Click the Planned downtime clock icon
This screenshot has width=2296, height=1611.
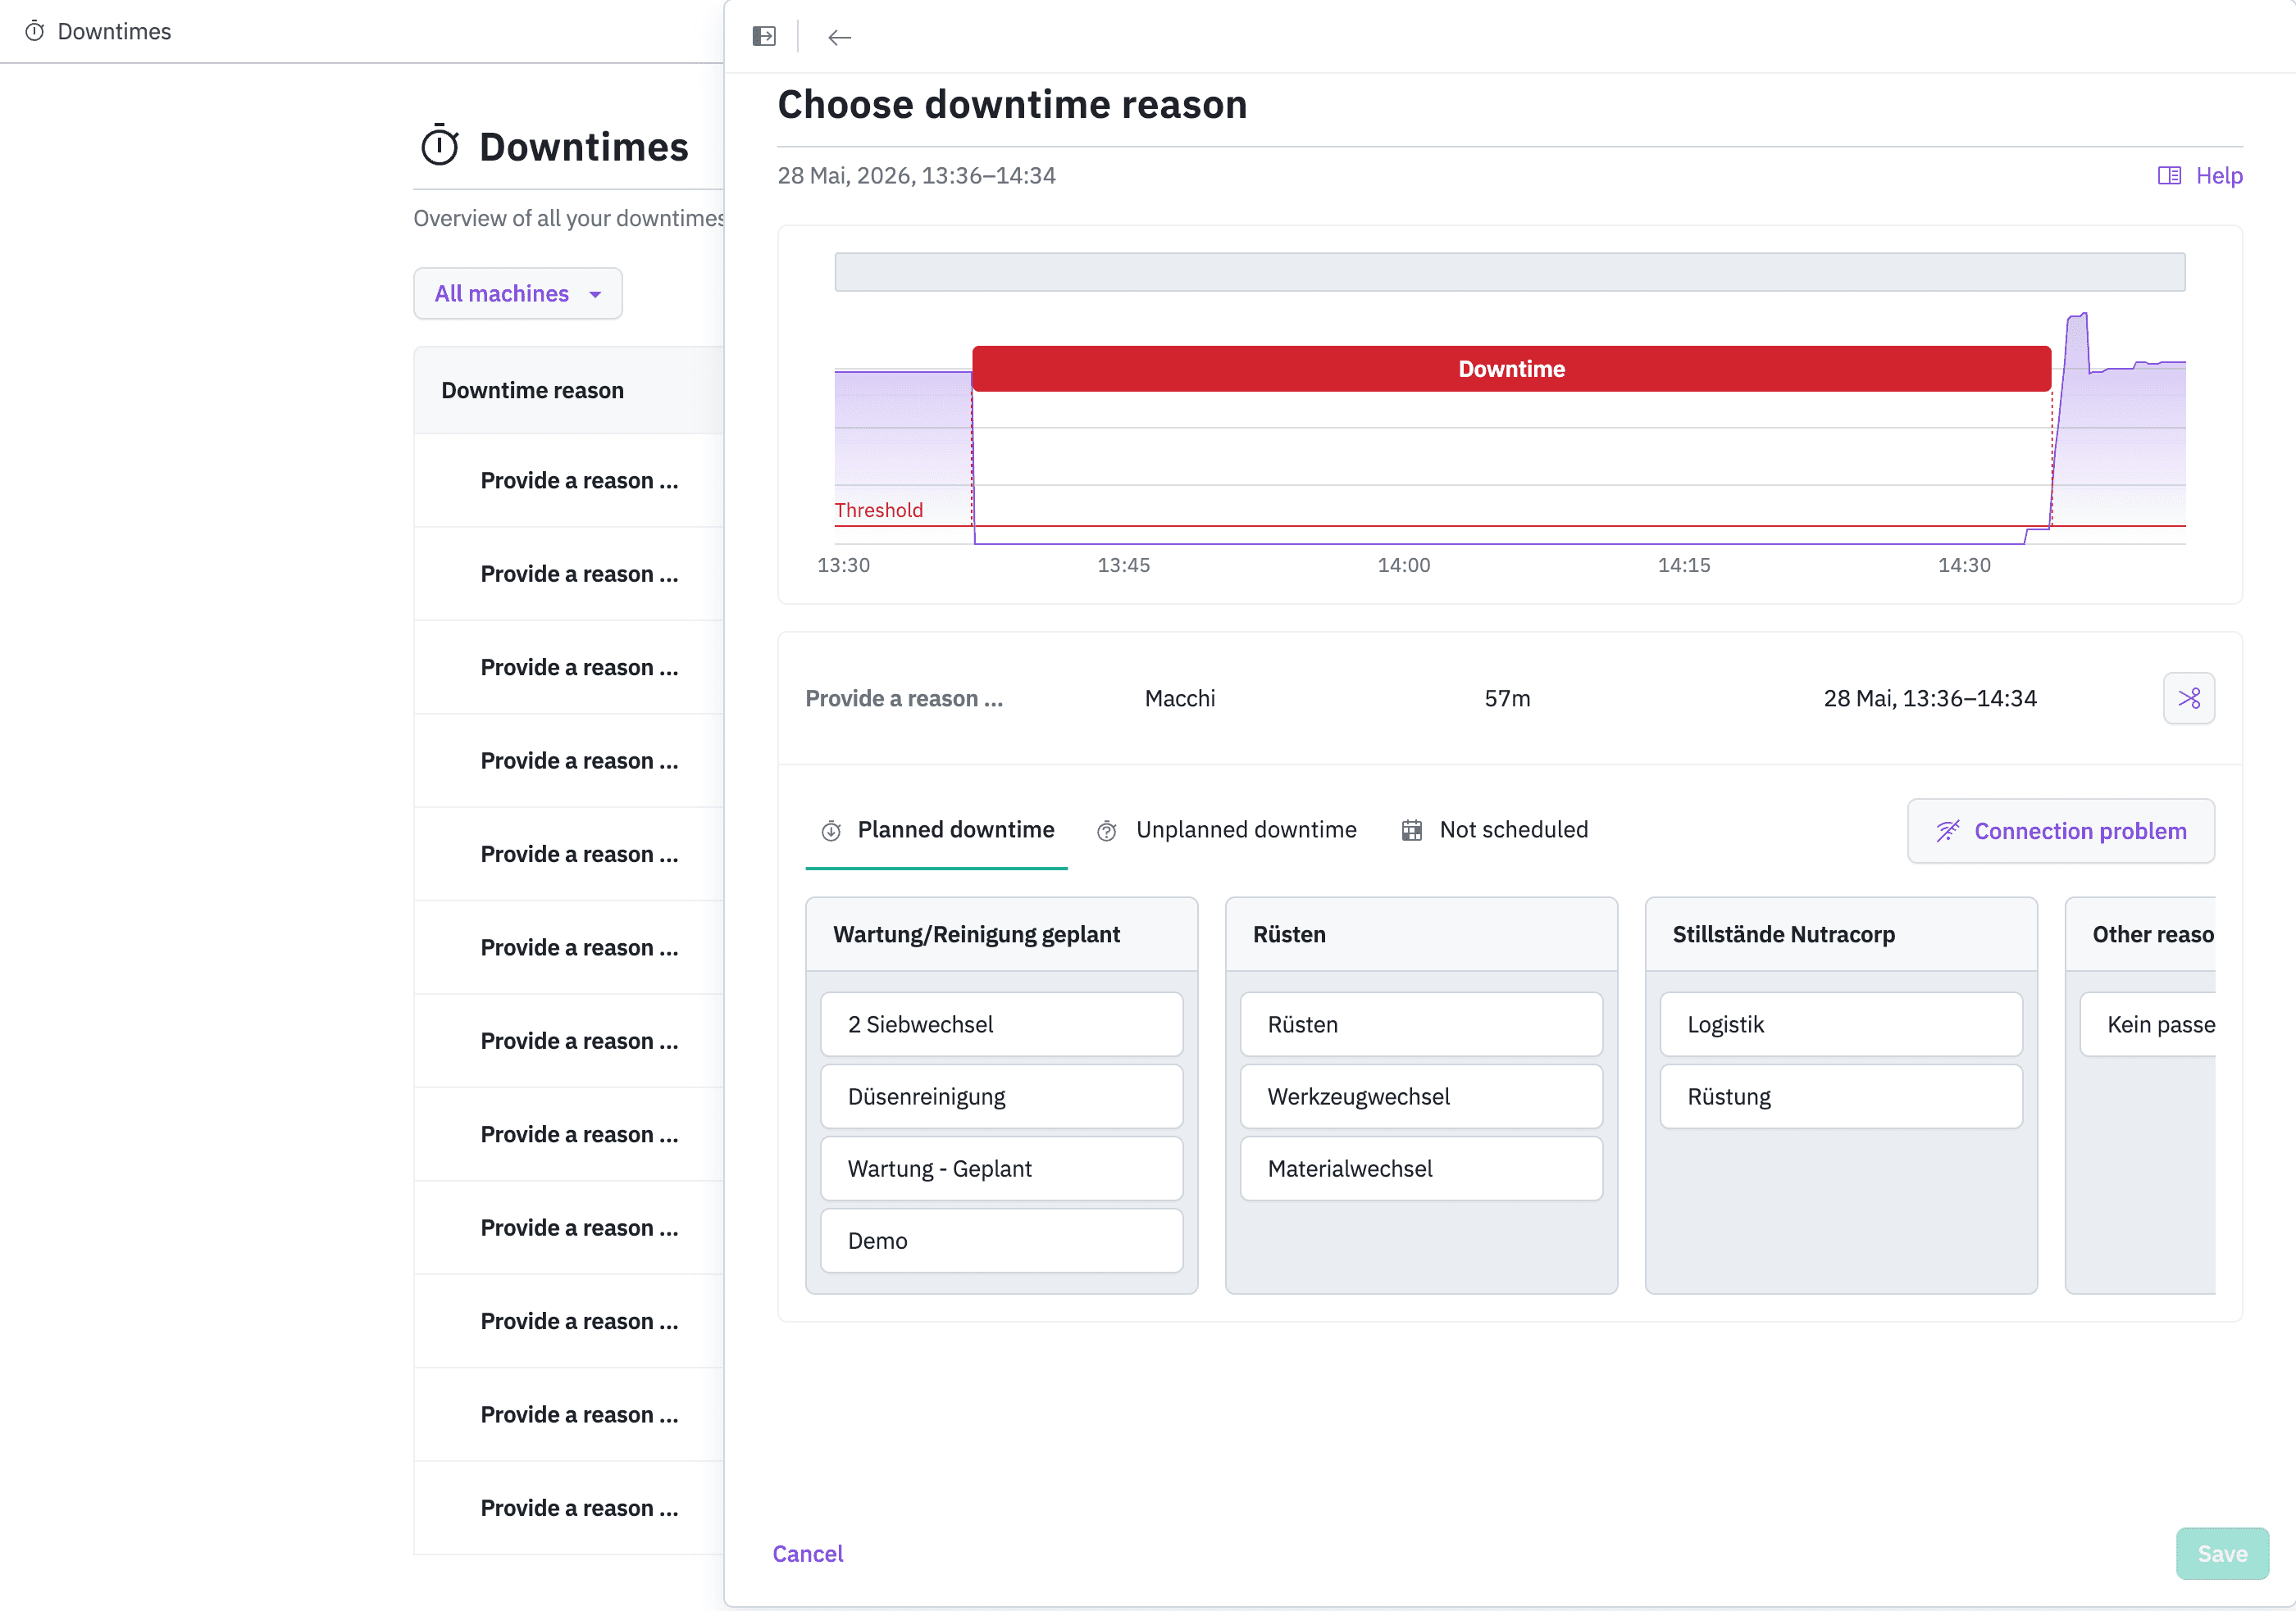coord(831,832)
